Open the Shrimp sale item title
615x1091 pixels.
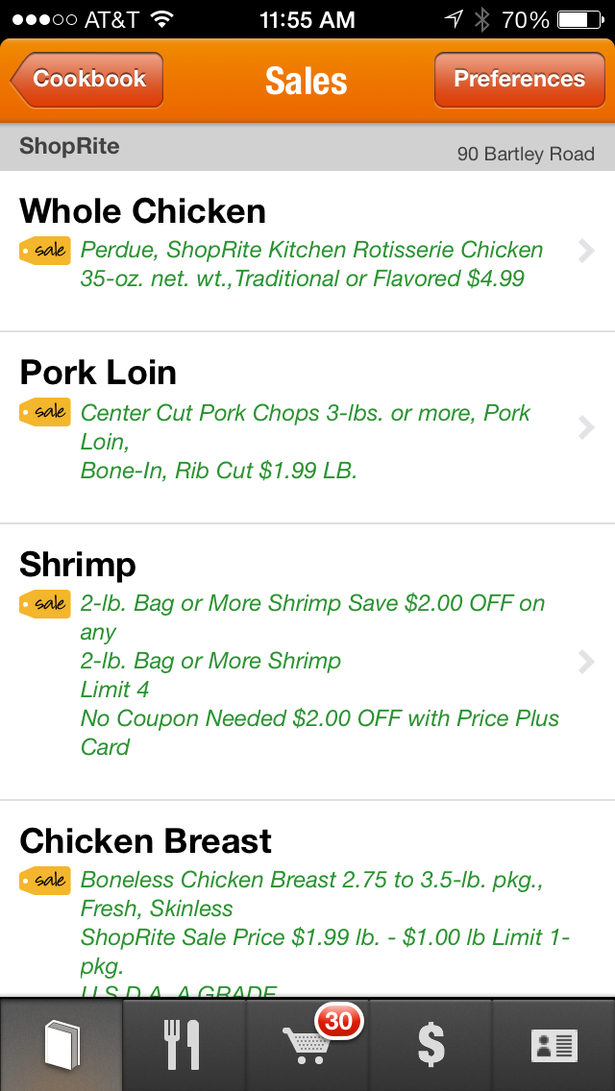(78, 565)
